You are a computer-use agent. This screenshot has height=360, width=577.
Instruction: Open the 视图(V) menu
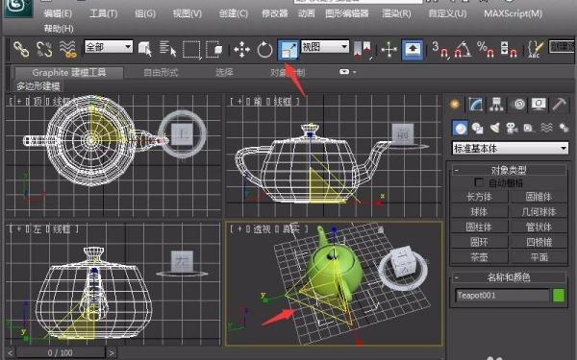188,14
